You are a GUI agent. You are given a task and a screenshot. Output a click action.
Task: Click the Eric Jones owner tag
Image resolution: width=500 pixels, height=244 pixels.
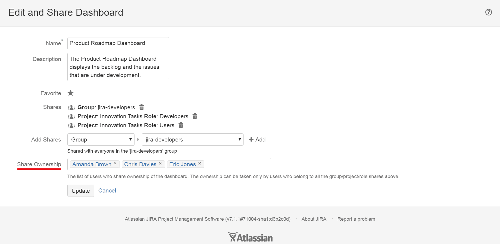[186, 164]
